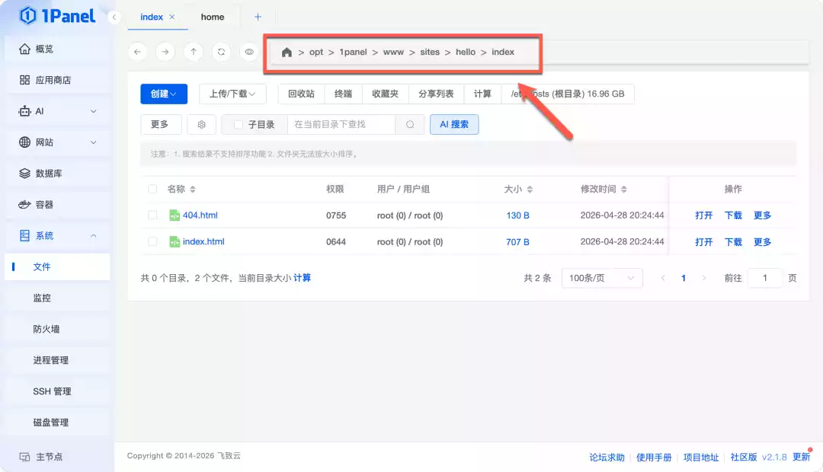Open the view settings gear icon
This screenshot has width=823, height=472.
point(200,123)
